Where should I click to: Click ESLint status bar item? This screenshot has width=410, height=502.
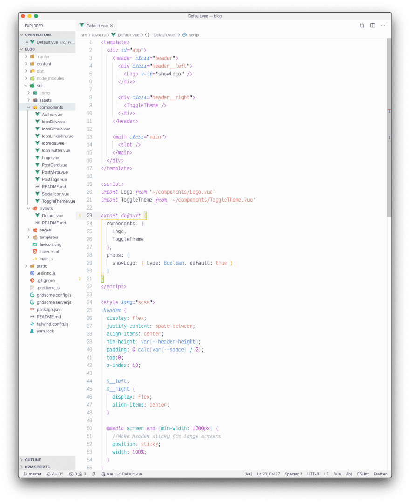[362, 474]
